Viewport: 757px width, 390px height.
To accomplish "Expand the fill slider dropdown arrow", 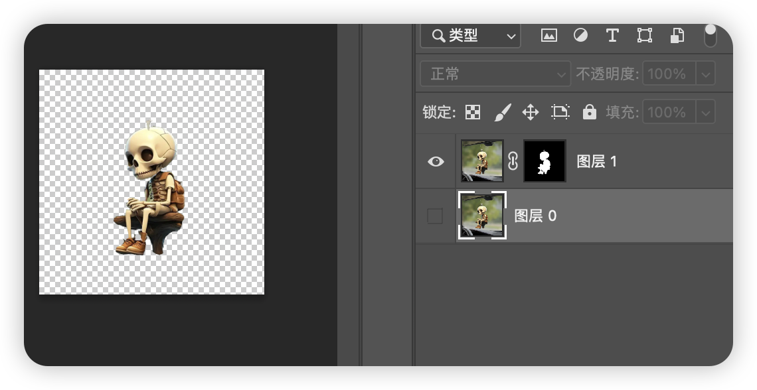I will tap(705, 113).
